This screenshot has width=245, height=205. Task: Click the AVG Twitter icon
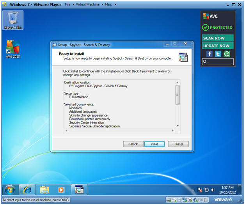coord(218,54)
